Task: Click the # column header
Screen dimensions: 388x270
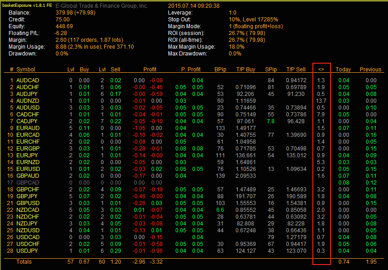Action: (x=12, y=70)
